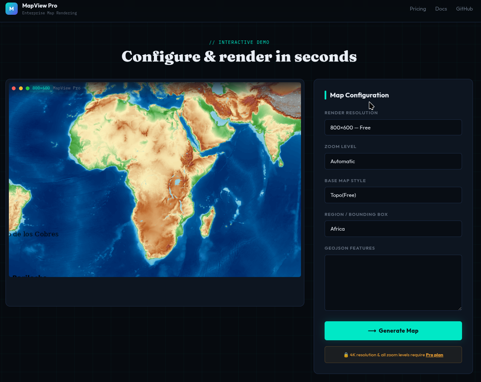Screen dimensions: 481x382
Task: Visit the GitHub link
Action: click(464, 9)
